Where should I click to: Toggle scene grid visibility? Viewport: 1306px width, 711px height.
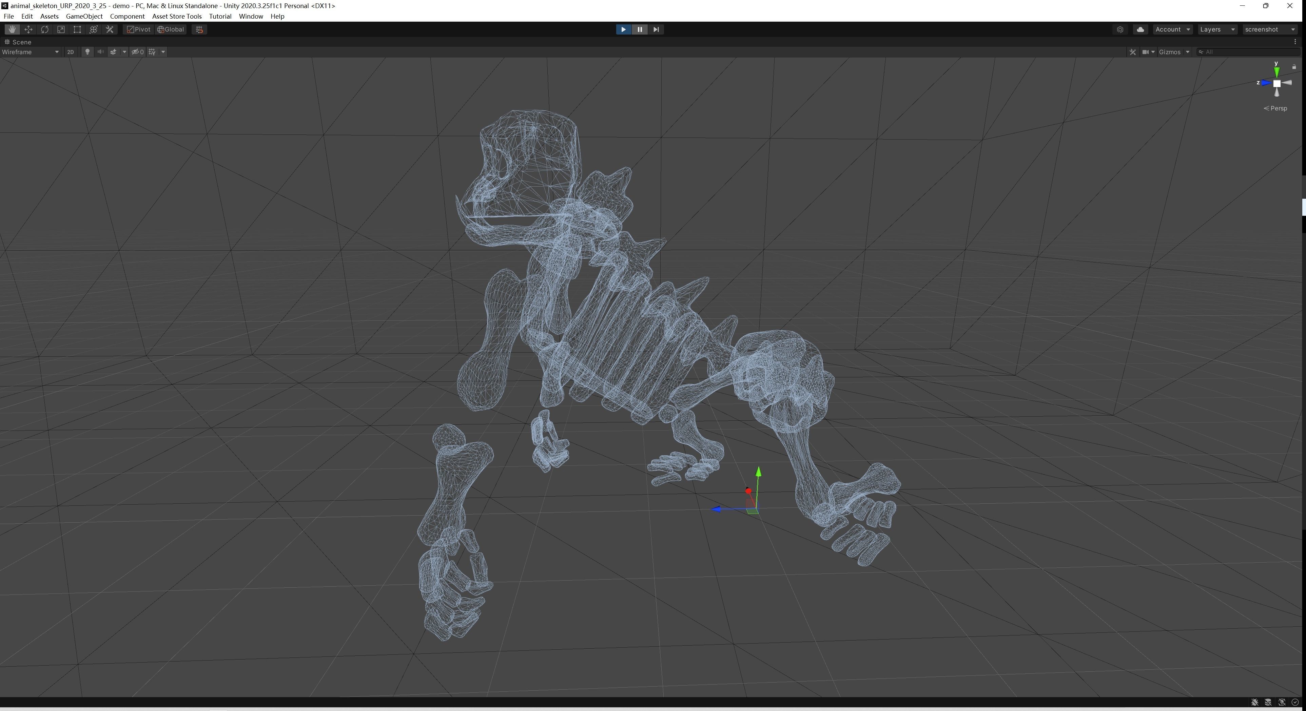152,51
